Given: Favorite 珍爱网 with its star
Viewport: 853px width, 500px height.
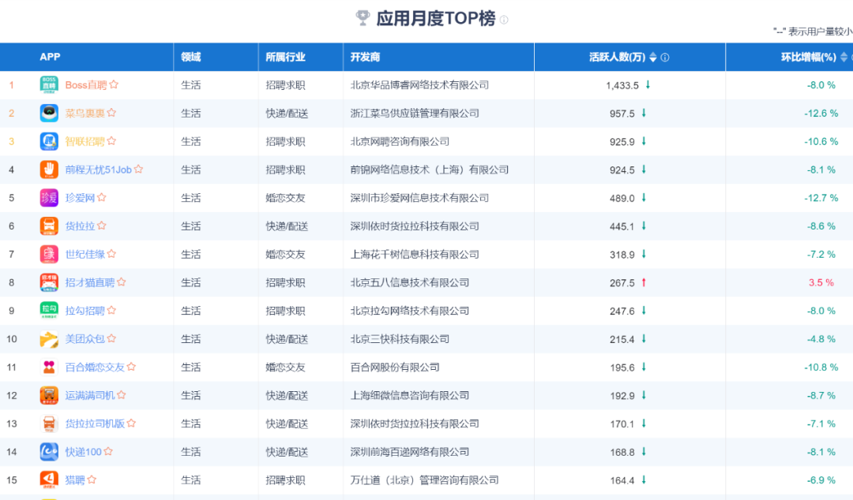Looking at the screenshot, I should [102, 197].
